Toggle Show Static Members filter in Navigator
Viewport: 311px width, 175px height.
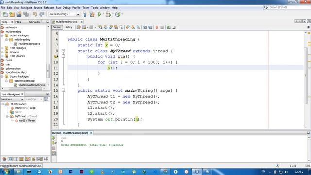pyautogui.click(x=16, y=159)
